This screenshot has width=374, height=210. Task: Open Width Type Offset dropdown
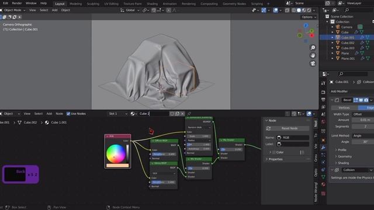point(363,114)
